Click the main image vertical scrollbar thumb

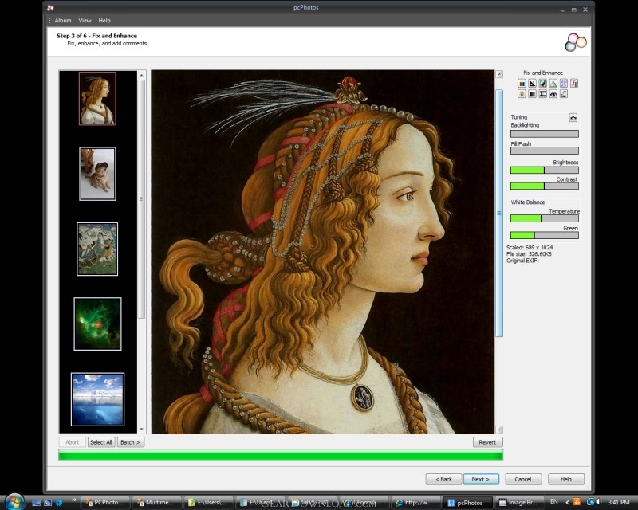pyautogui.click(x=499, y=213)
